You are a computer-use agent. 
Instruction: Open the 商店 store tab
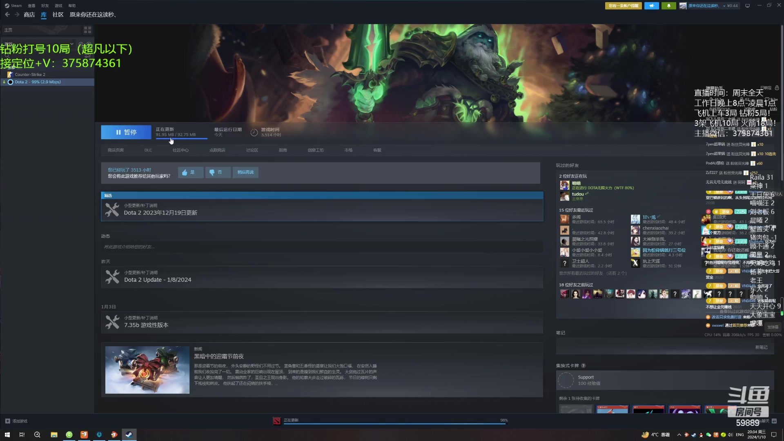pyautogui.click(x=29, y=15)
